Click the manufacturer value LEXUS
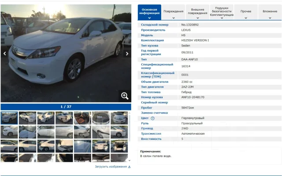This screenshot has width=282, height=176. click(186, 30)
